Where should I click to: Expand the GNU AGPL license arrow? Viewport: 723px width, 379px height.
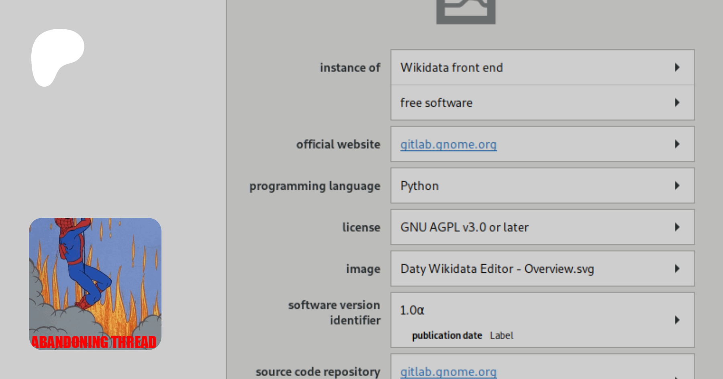point(677,227)
